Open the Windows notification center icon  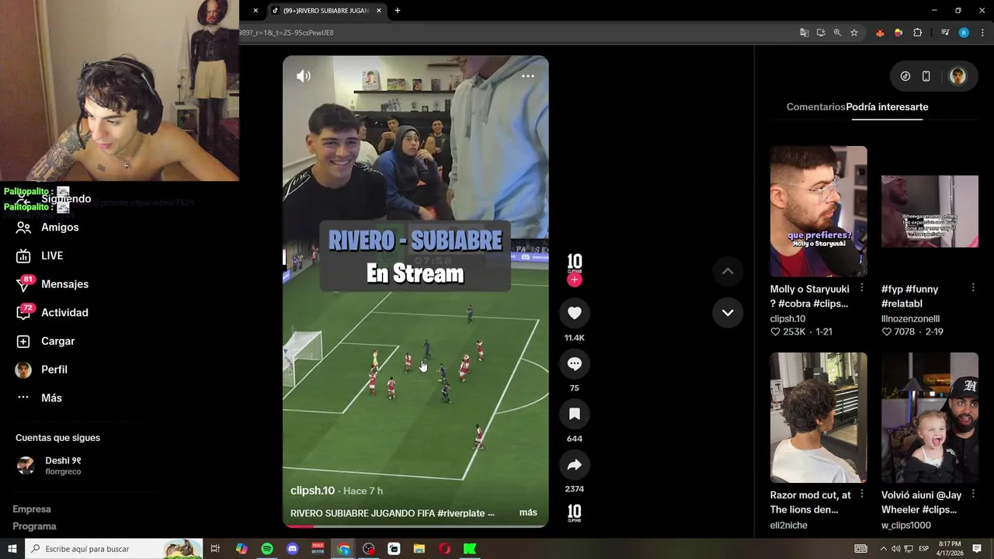pyautogui.click(x=977, y=549)
